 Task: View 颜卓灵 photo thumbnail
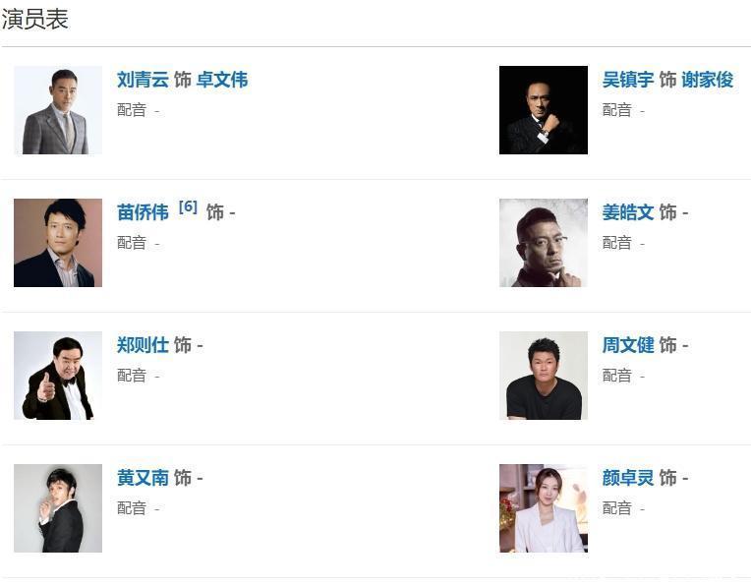point(543,508)
